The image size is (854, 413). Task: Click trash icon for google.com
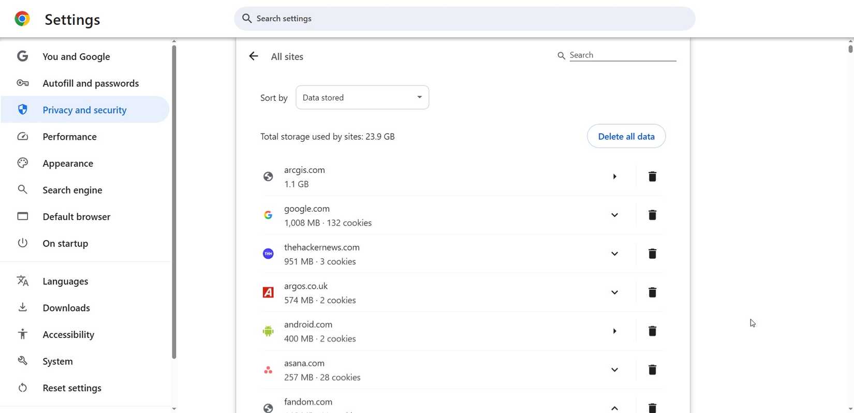[x=652, y=215]
